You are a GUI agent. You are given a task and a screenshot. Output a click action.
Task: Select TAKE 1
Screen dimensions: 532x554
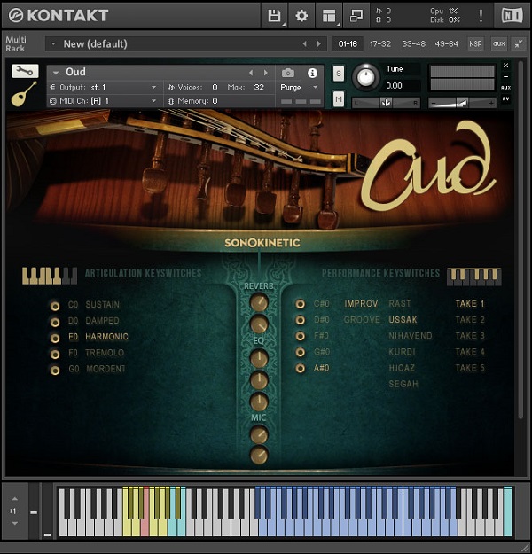point(470,304)
